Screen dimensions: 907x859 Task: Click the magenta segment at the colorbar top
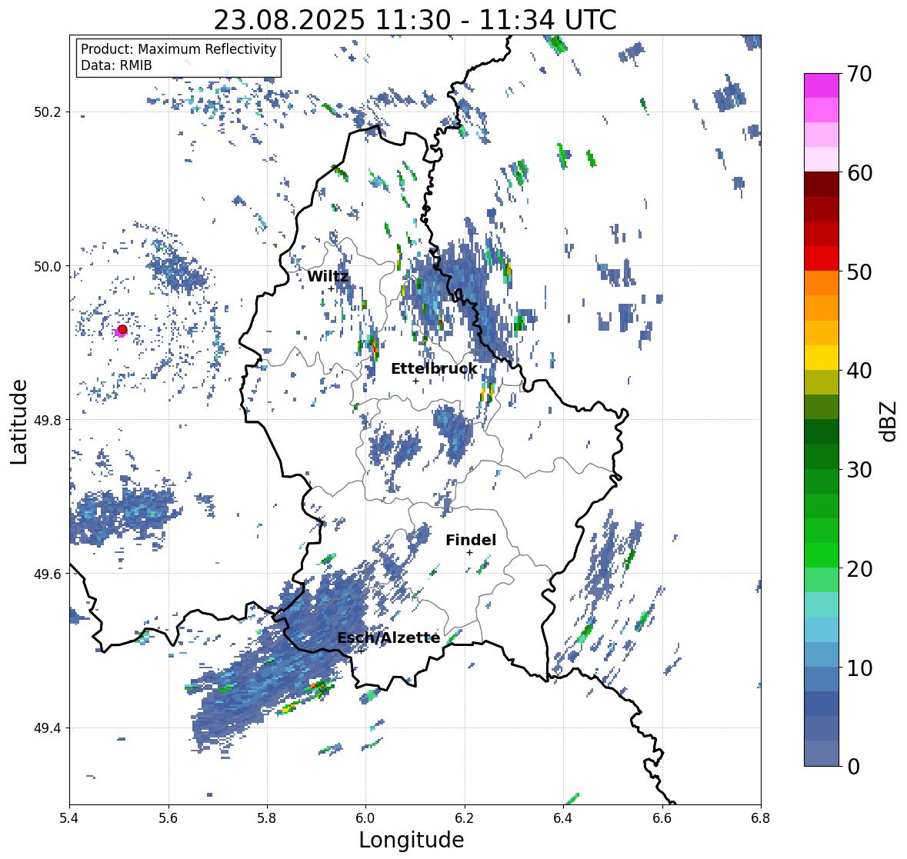pyautogui.click(x=822, y=85)
